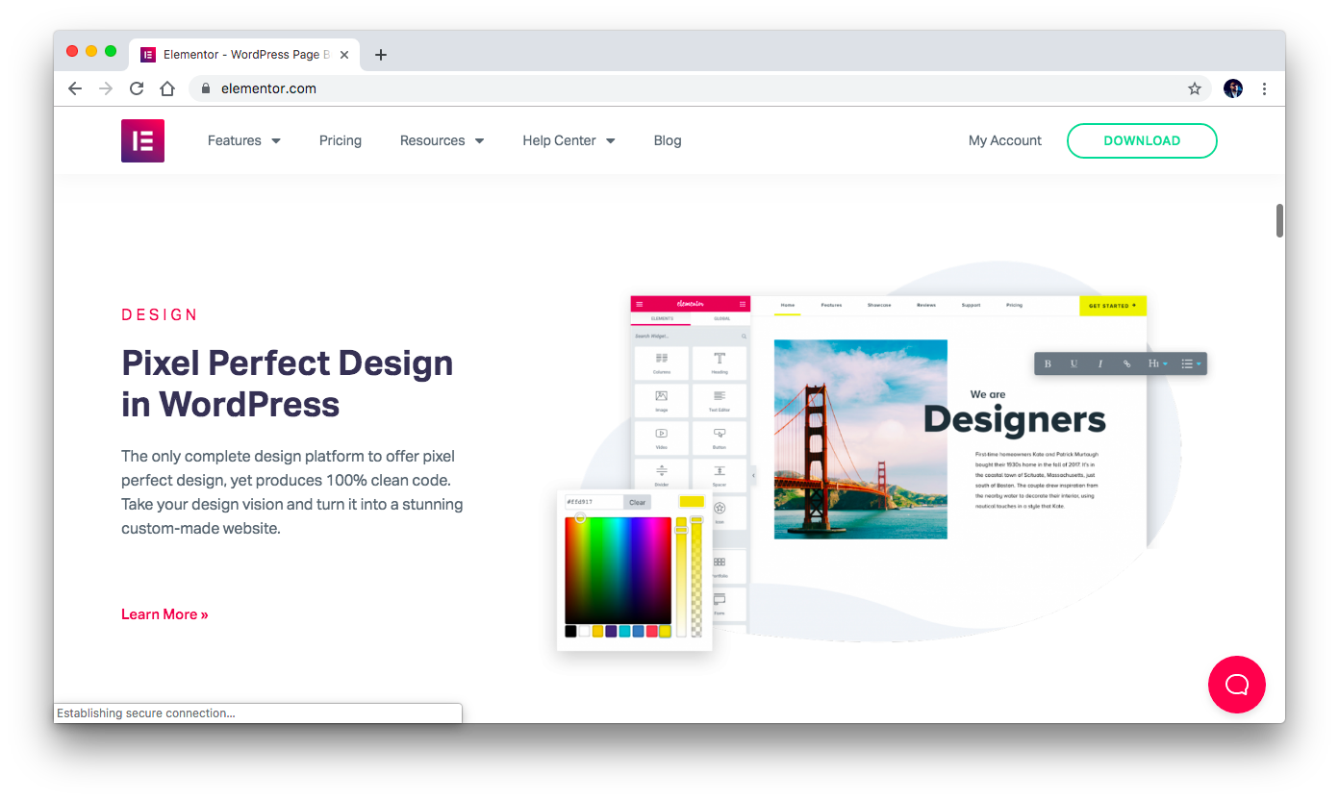Select the Spacer widget in the Elementor panel
This screenshot has height=800, width=1339.
720,474
